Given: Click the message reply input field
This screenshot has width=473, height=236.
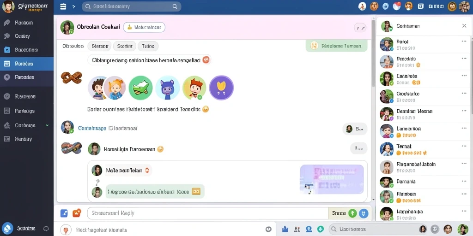Looking at the screenshot, I should coord(207,213).
